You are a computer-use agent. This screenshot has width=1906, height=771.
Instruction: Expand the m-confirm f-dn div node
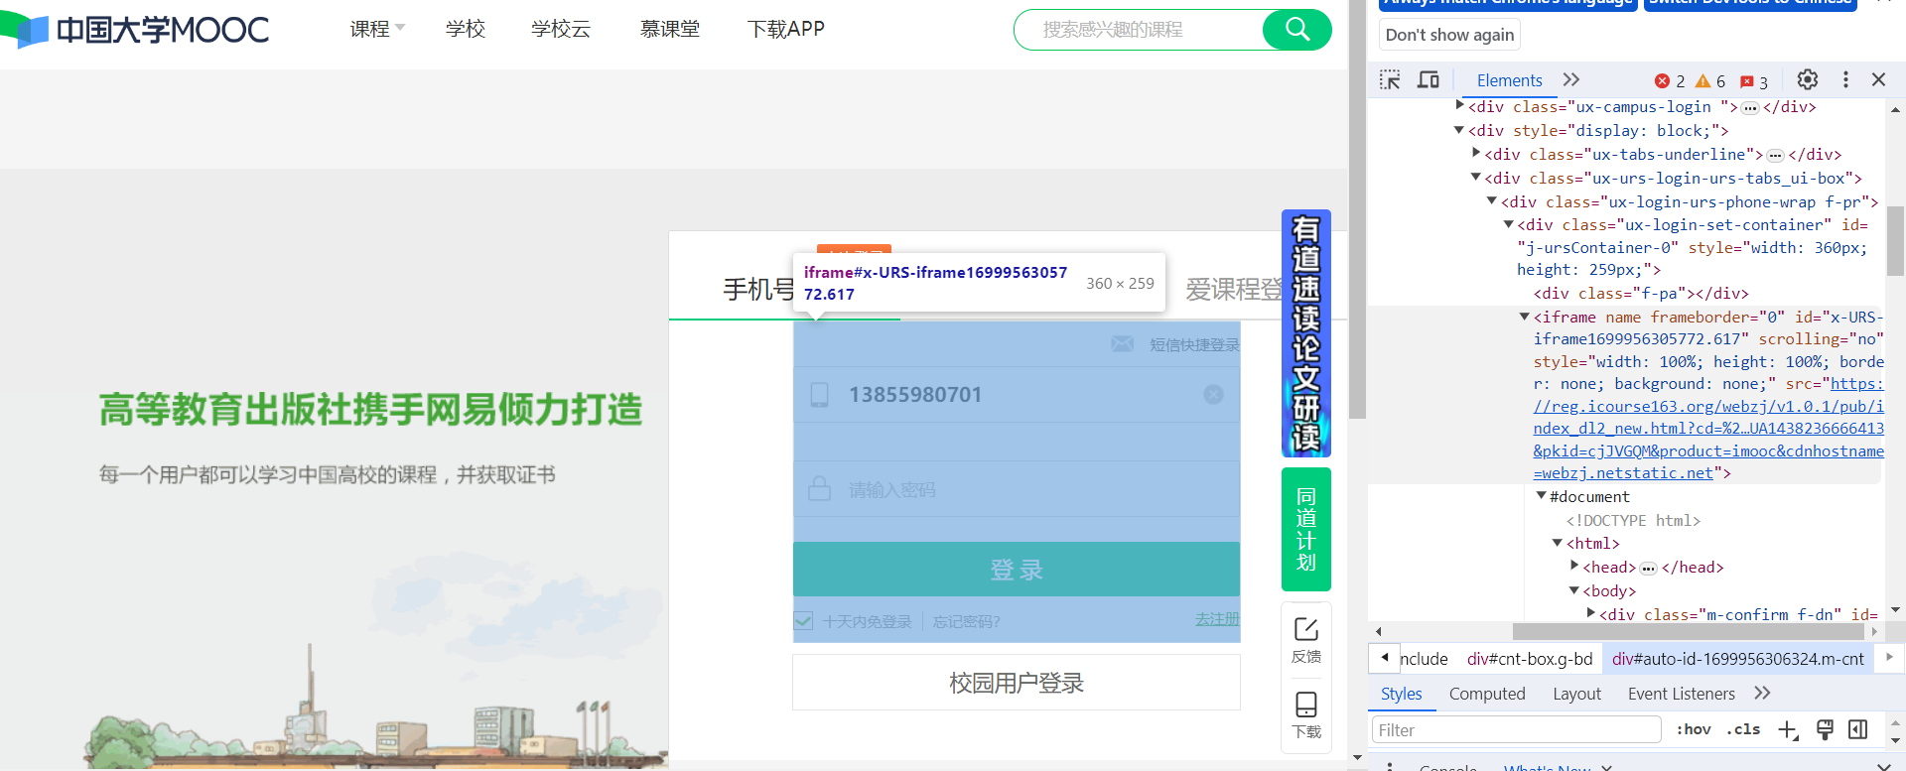(x=1591, y=613)
